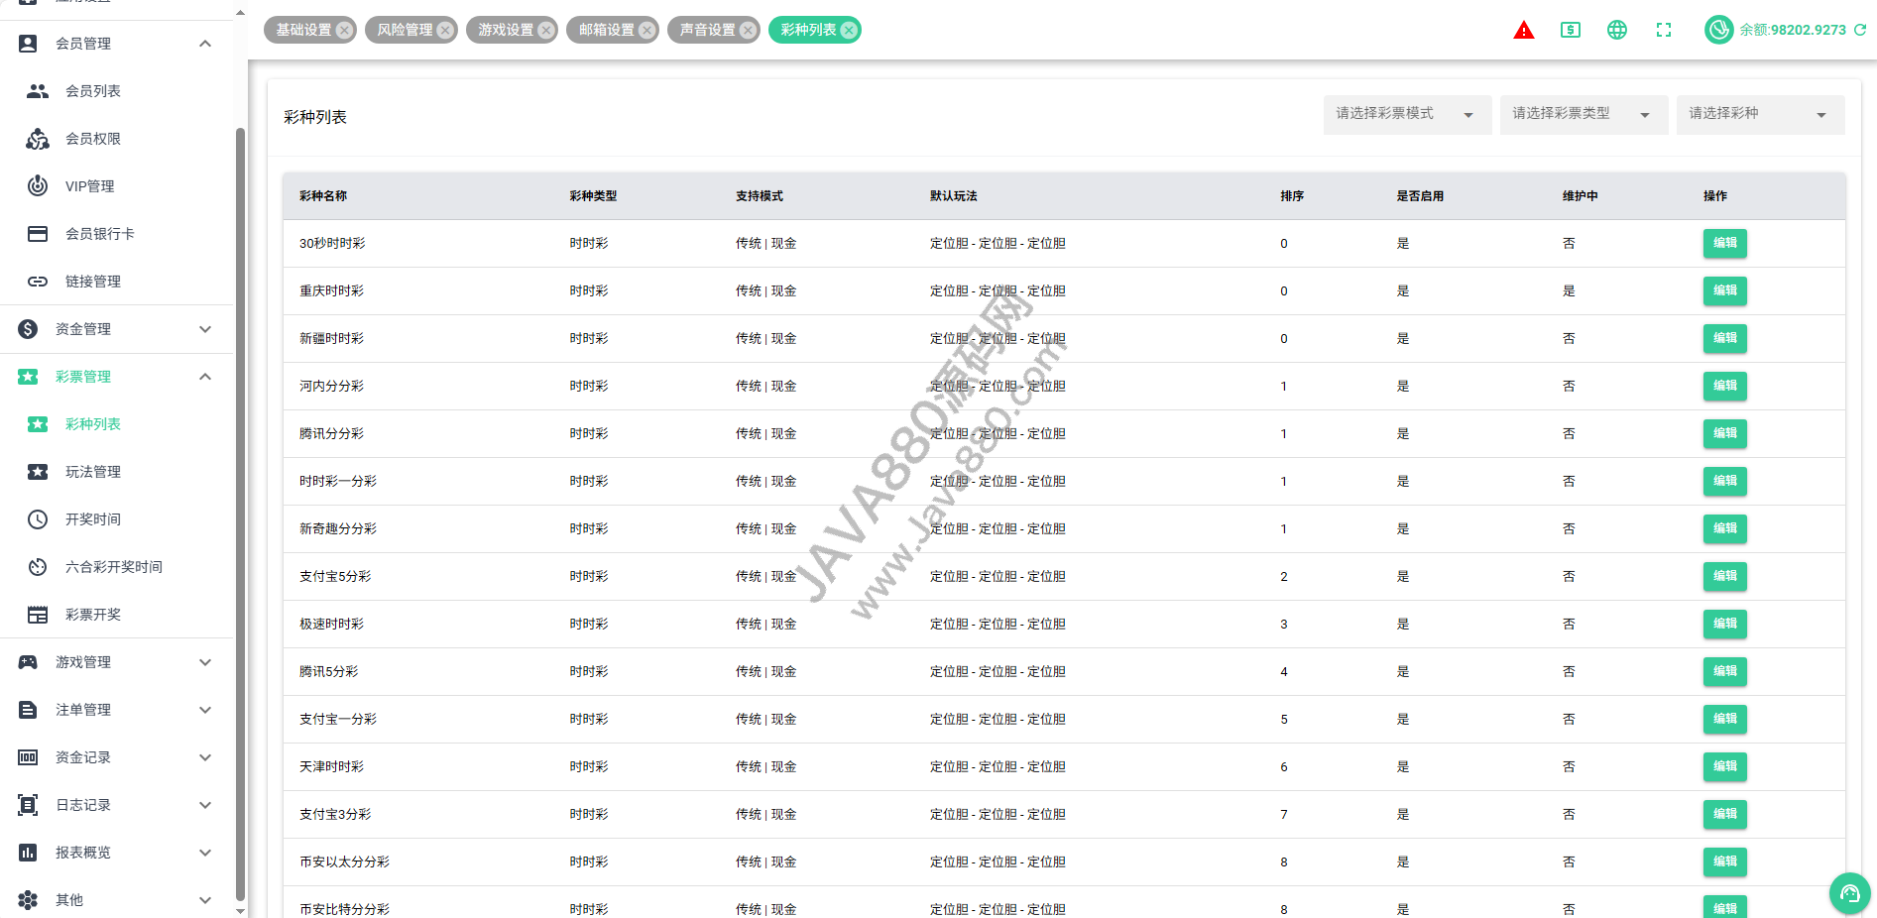Close the 邮箱设置 tab
This screenshot has width=1877, height=918.
[647, 30]
